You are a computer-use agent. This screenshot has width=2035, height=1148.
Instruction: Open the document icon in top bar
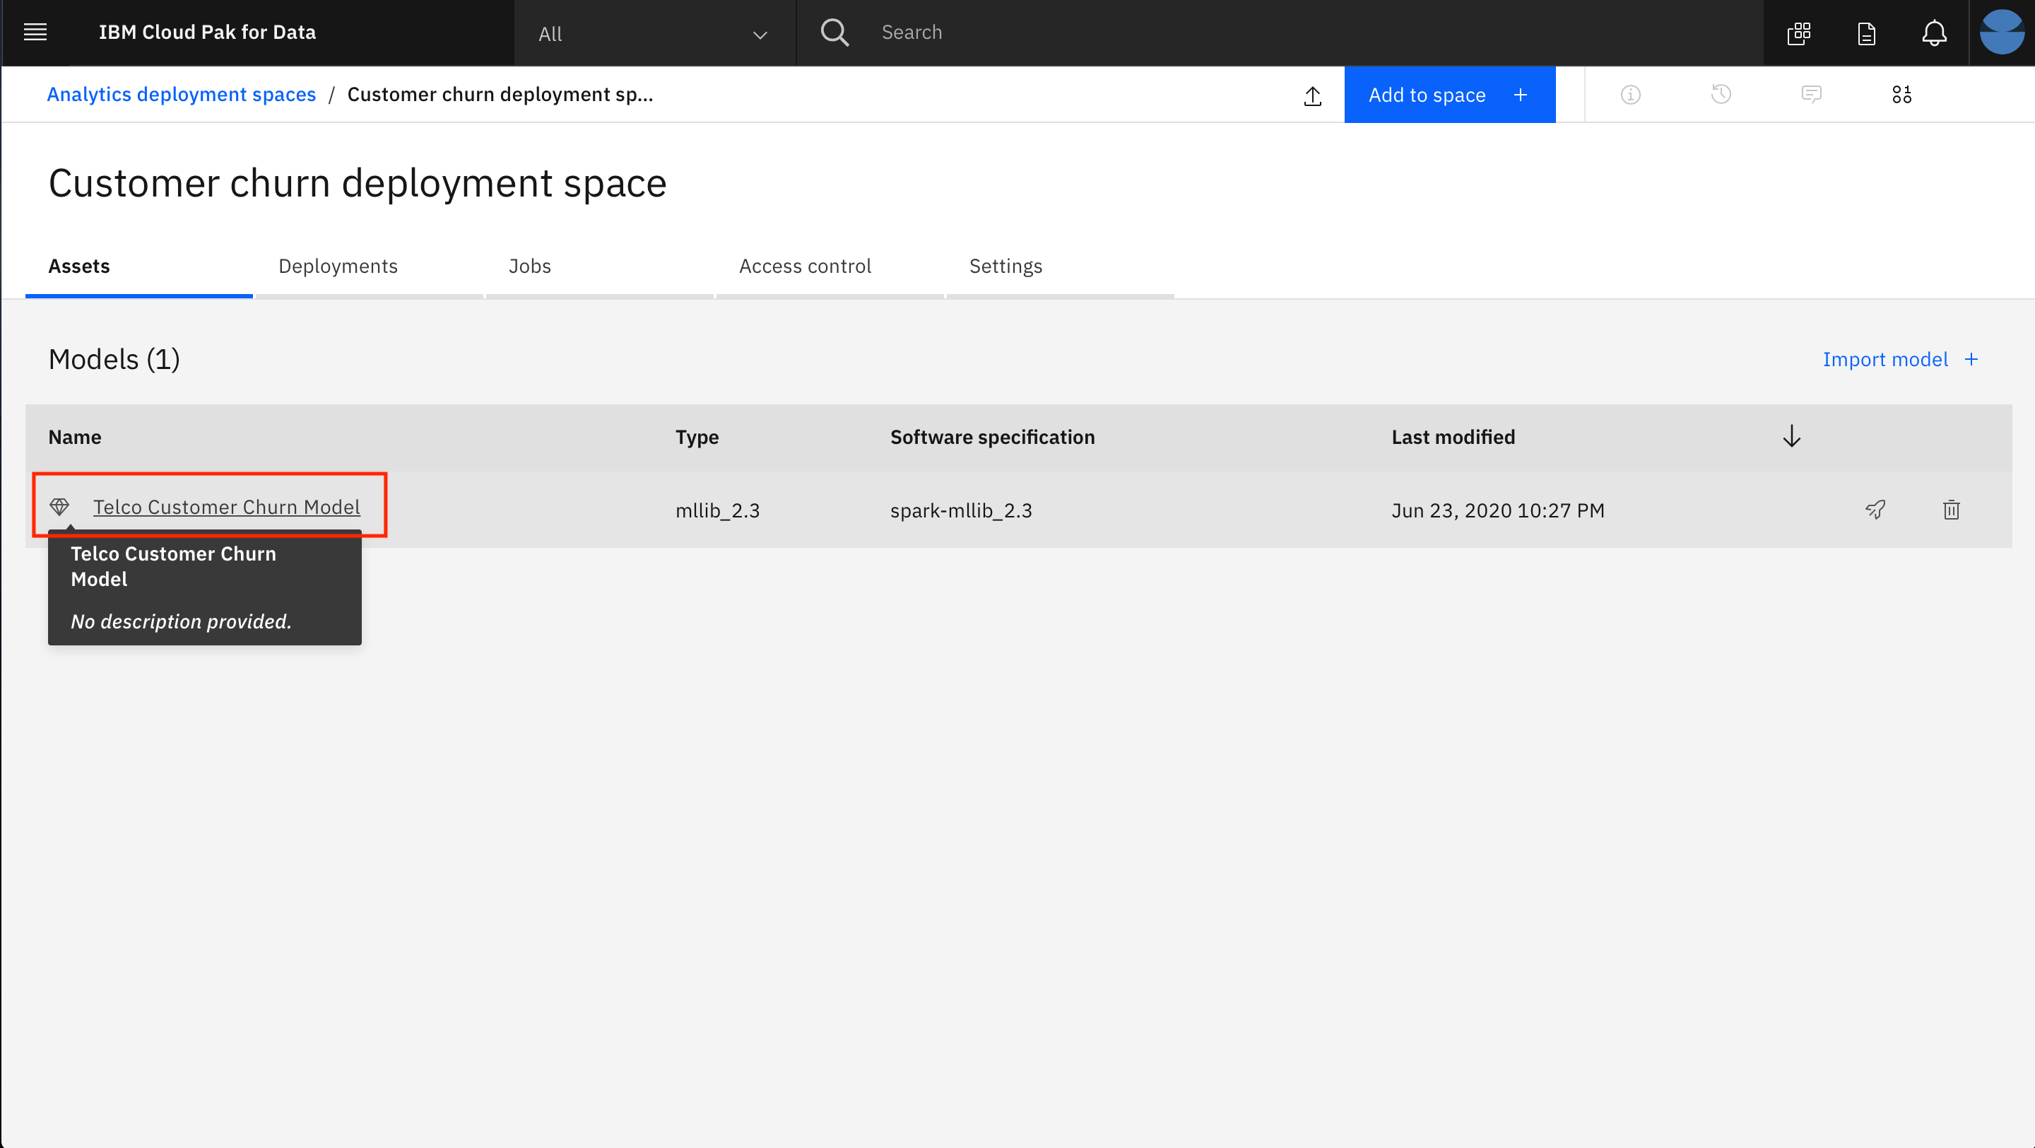tap(1866, 33)
